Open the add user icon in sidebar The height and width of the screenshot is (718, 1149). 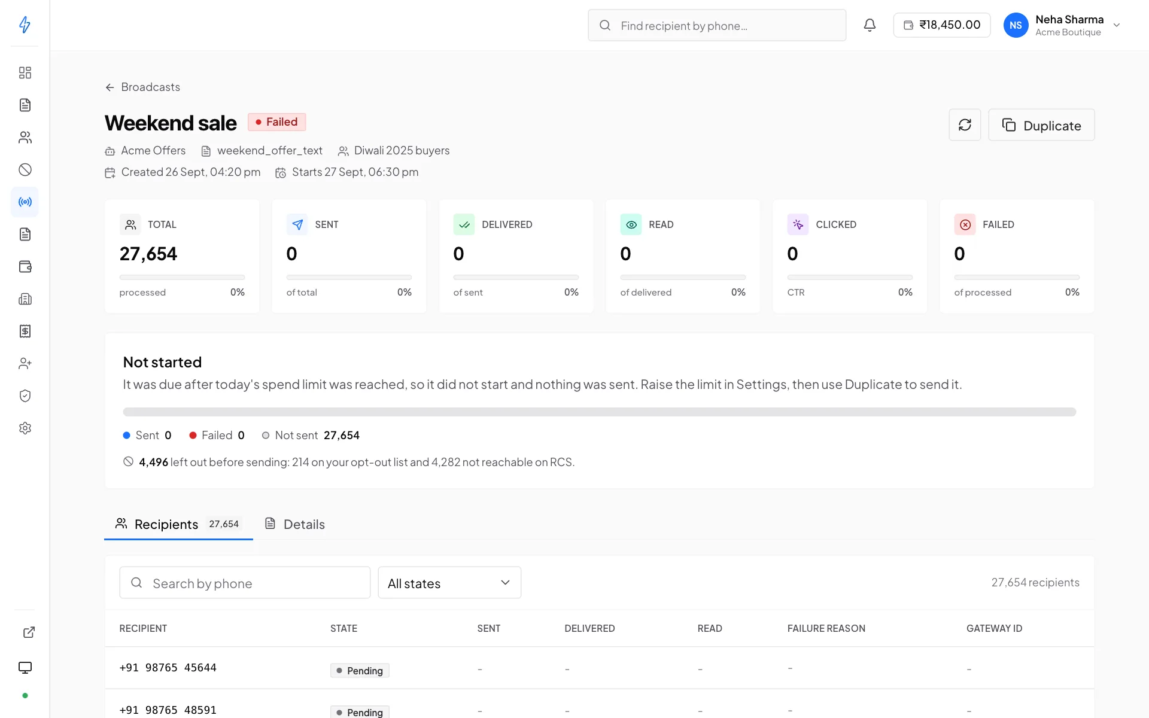25,364
